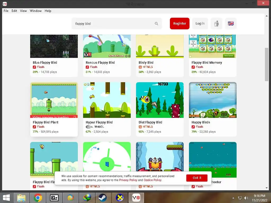The image size is (271, 203).
Task: Click the scrollbar down arrow
Action: (267, 188)
